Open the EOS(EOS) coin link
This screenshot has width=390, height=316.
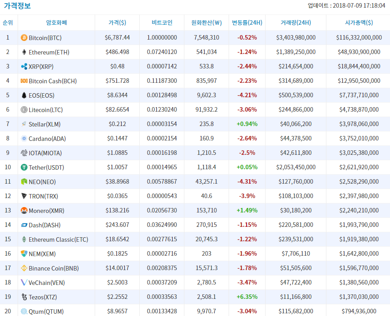pos(41,95)
